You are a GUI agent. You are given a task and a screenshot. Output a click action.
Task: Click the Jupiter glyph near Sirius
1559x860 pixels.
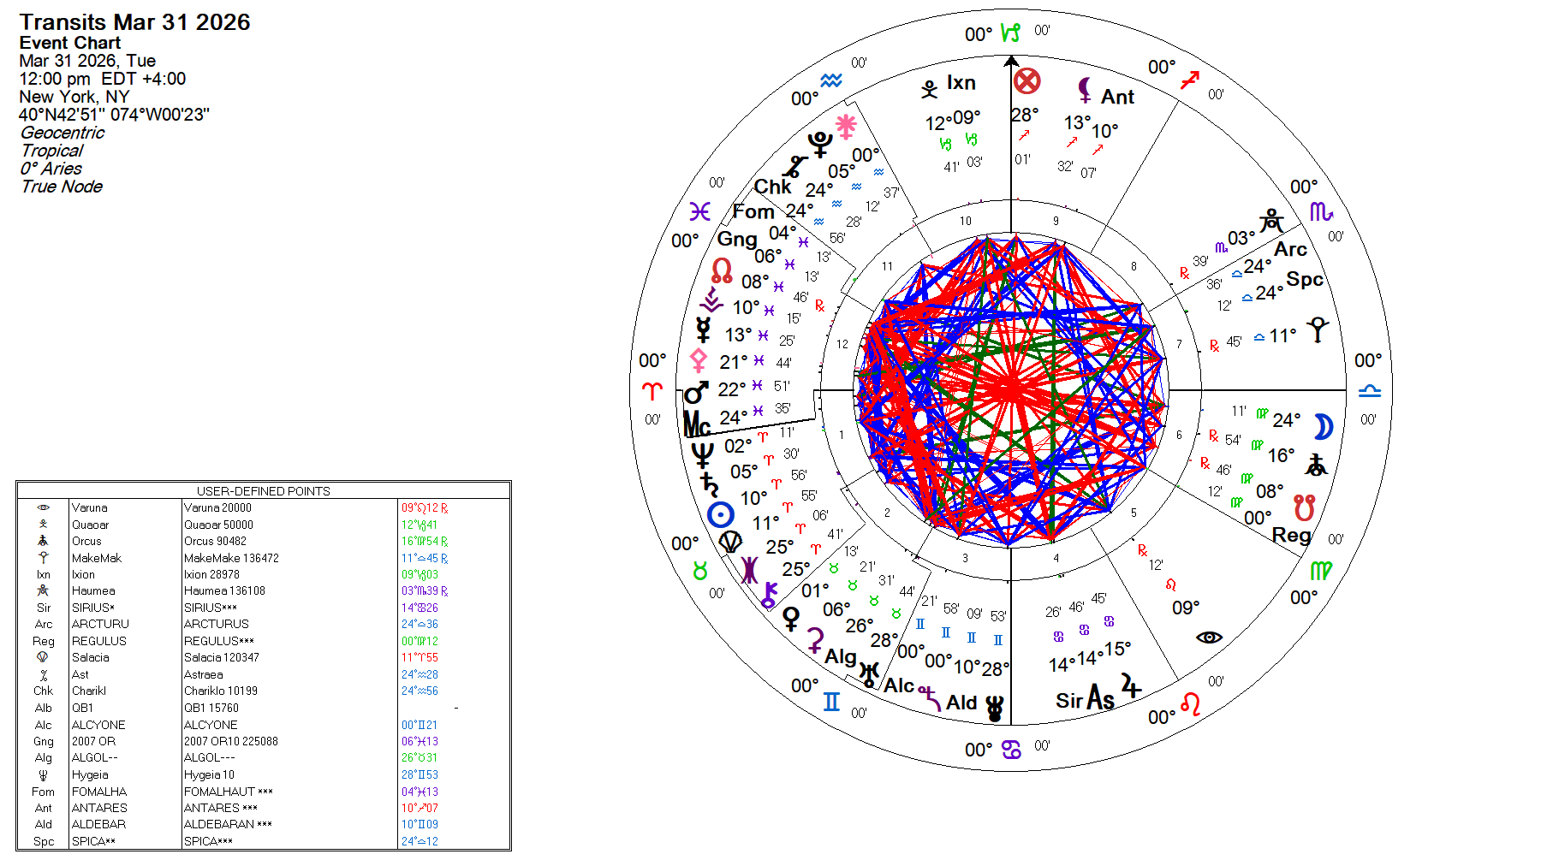coord(1132,685)
